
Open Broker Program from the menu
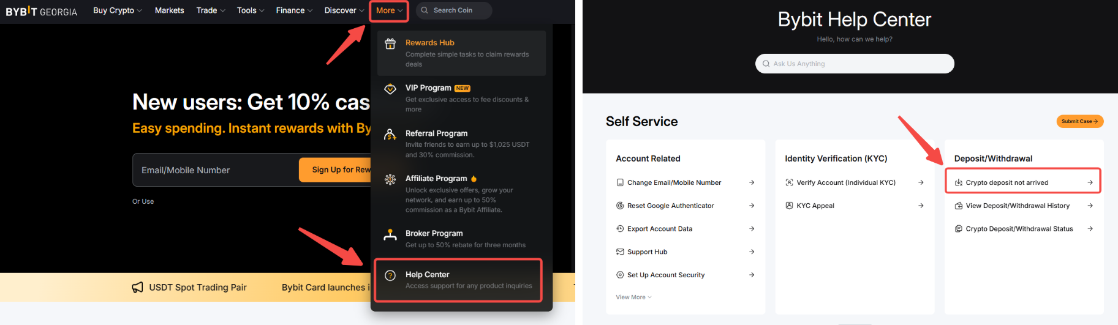click(461, 239)
